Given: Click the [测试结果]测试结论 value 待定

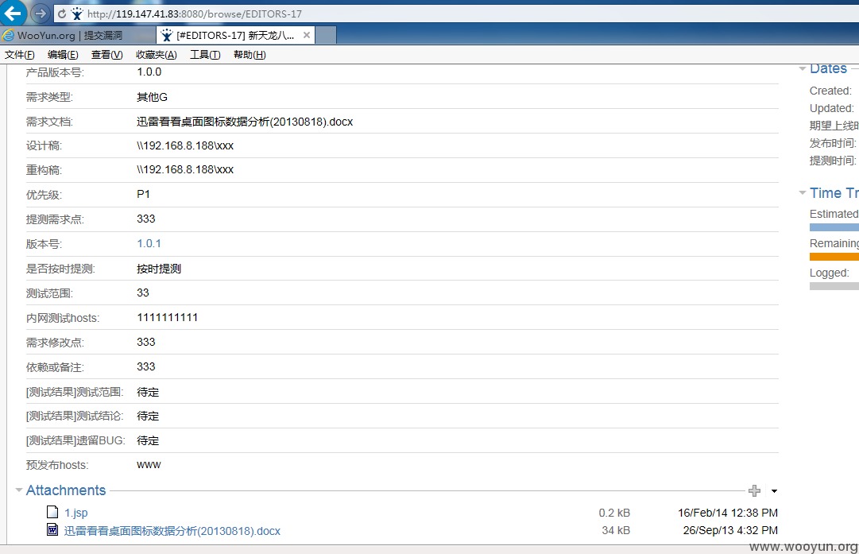Looking at the screenshot, I should (148, 416).
